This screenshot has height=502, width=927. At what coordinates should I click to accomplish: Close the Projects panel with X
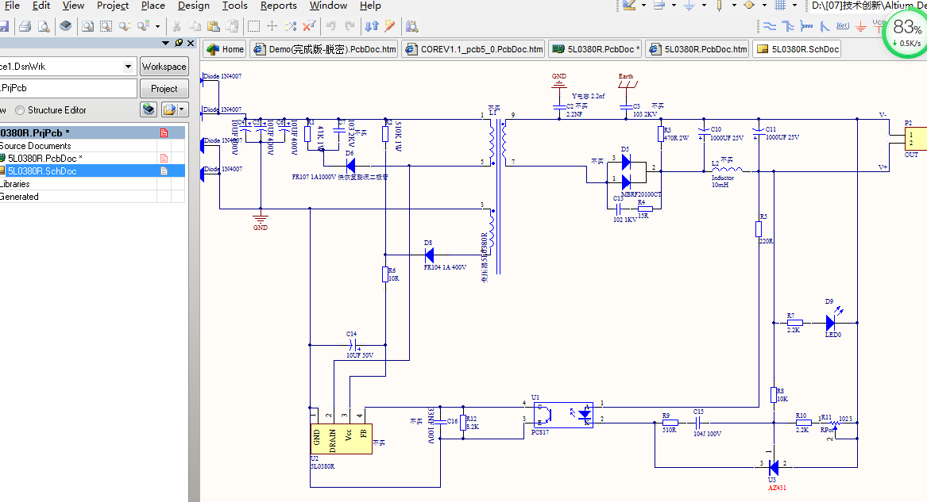(191, 43)
